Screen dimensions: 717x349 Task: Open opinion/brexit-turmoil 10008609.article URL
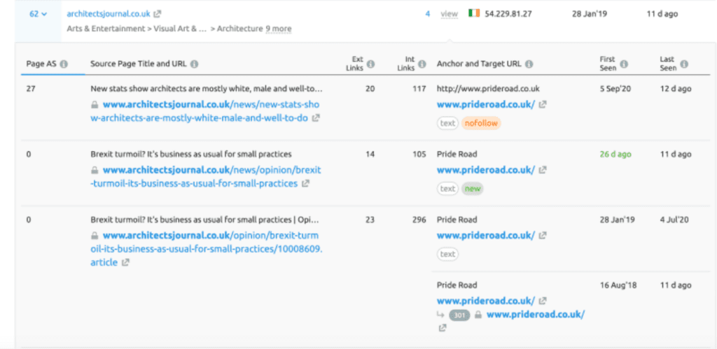(207, 249)
